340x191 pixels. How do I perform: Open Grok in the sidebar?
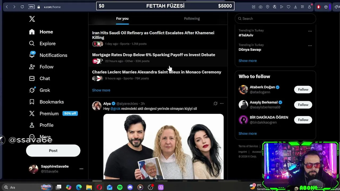coord(40,90)
